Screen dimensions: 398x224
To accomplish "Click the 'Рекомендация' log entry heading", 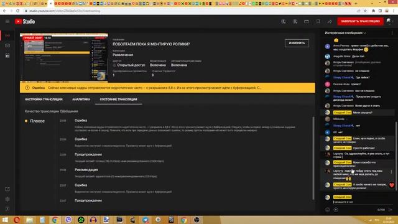I will tap(86, 170).
